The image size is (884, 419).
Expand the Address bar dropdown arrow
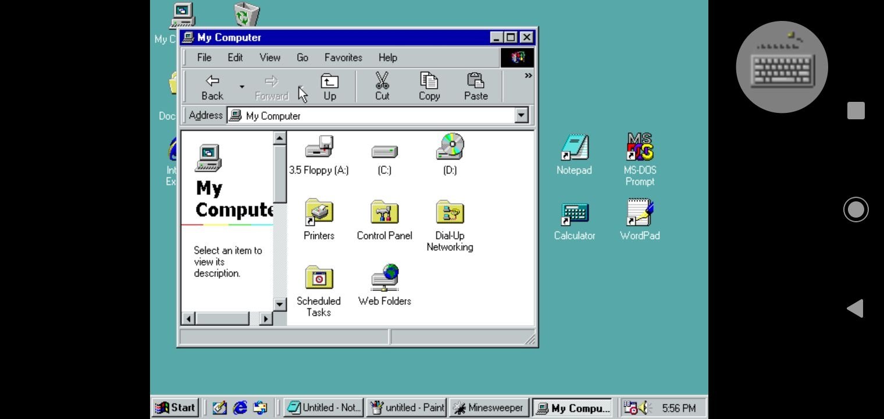522,115
